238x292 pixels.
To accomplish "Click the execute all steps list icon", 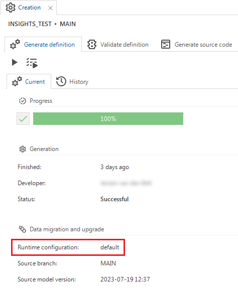I will [32, 63].
